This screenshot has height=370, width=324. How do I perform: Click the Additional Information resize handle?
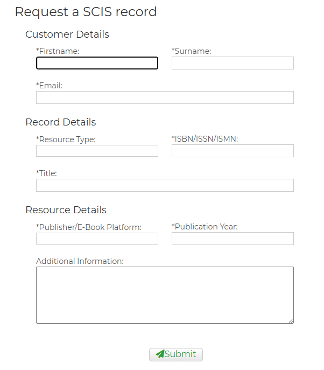pos(291,321)
